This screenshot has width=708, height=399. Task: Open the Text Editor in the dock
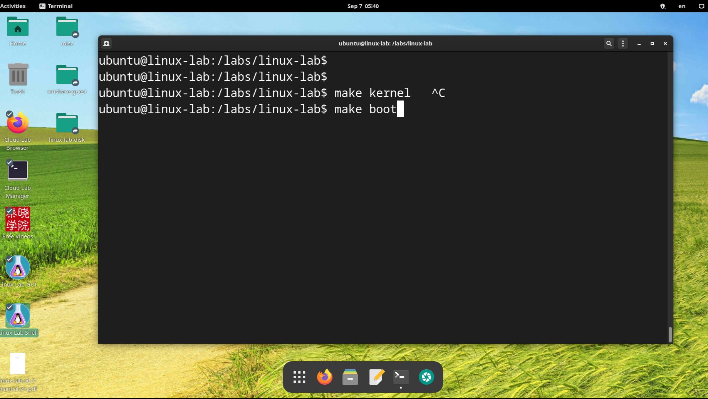376,377
